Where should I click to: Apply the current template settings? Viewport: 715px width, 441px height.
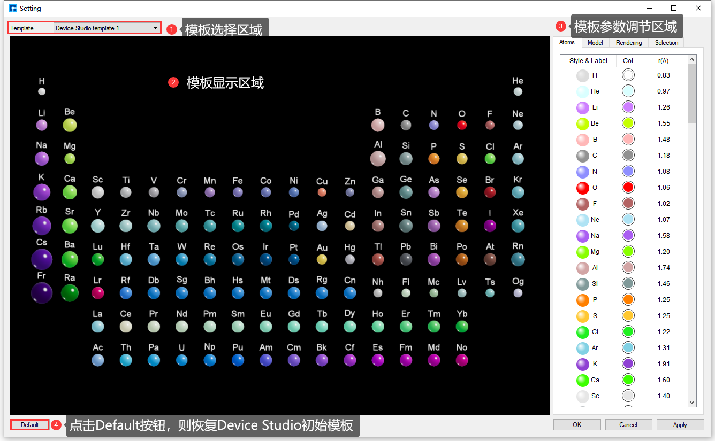tap(680, 424)
